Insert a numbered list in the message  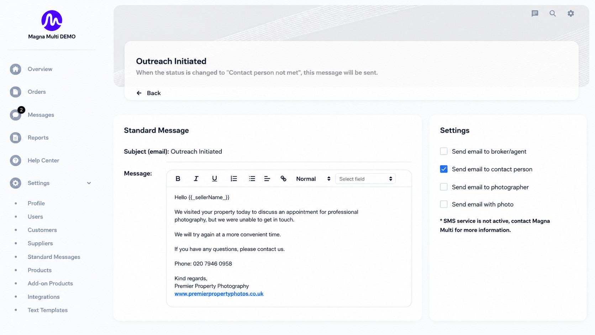point(234,179)
